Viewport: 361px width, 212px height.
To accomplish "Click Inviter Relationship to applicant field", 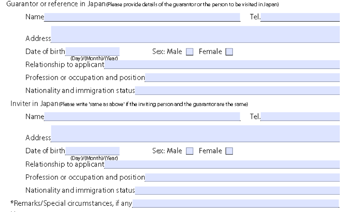I will click(x=222, y=164).
